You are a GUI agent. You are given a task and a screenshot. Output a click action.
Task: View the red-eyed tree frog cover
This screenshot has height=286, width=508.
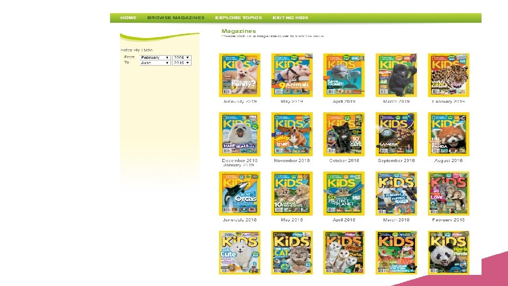(x=396, y=253)
